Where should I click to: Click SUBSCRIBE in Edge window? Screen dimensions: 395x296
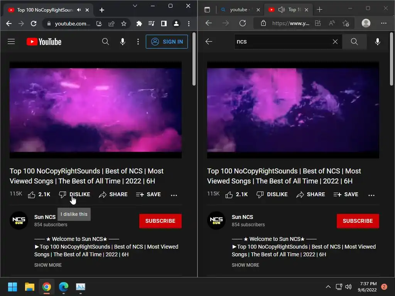click(x=358, y=221)
